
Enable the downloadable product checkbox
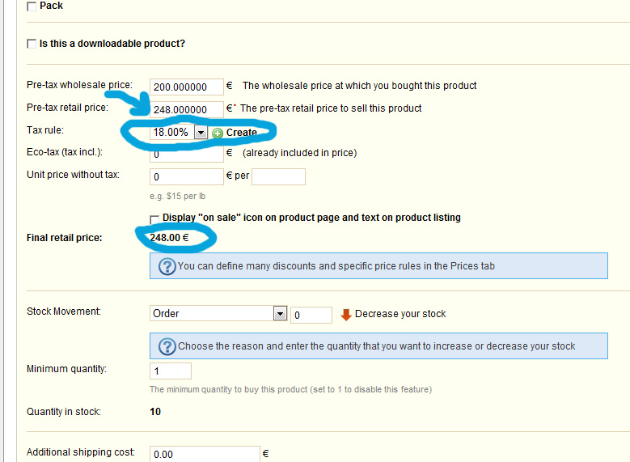(32, 44)
